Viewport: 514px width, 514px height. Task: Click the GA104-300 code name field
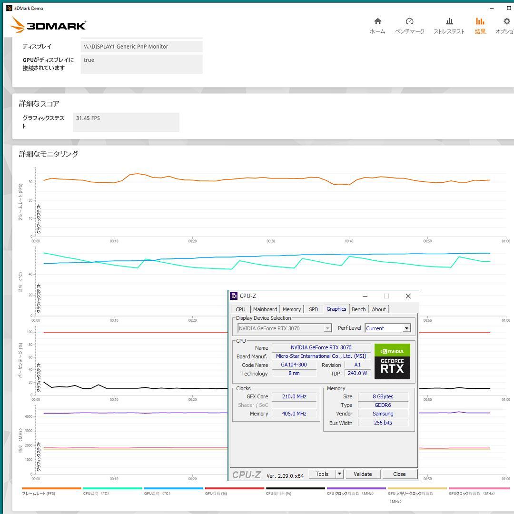pyautogui.click(x=294, y=365)
